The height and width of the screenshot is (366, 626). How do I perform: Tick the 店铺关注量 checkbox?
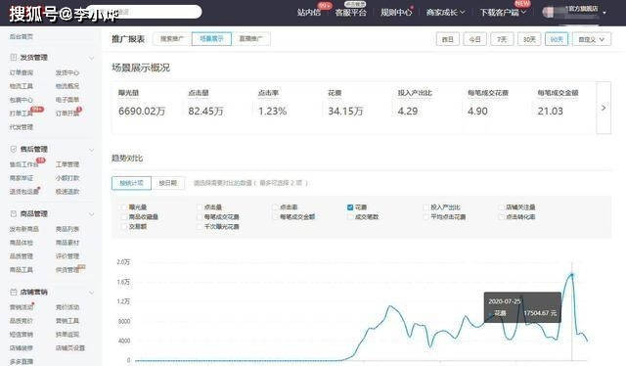click(x=502, y=207)
